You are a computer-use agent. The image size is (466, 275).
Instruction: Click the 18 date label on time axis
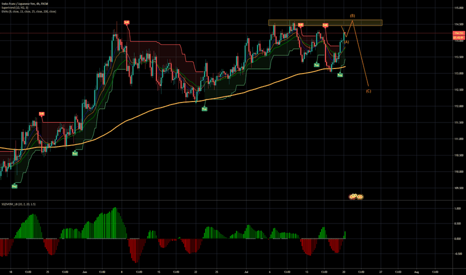[10, 272]
